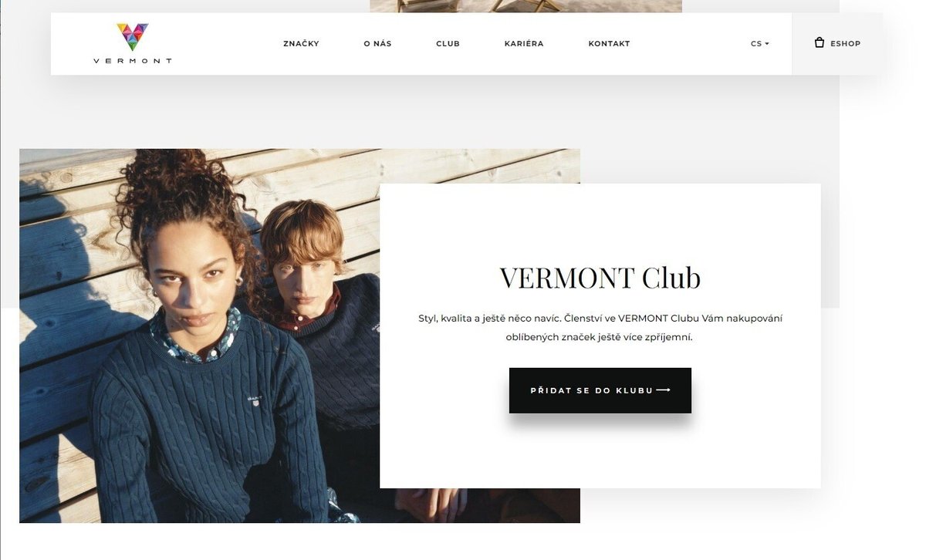Click the shopping bag icon

pos(820,42)
